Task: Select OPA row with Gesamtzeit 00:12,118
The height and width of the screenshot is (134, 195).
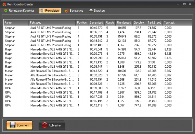Action: (x=97, y=105)
